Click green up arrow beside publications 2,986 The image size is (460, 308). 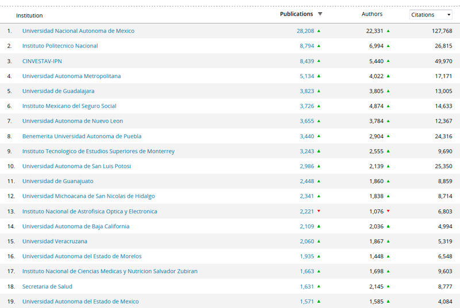click(319, 166)
